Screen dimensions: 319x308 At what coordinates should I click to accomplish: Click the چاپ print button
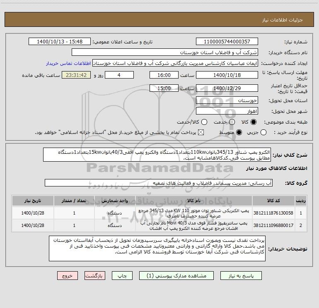click(x=122, y=276)
